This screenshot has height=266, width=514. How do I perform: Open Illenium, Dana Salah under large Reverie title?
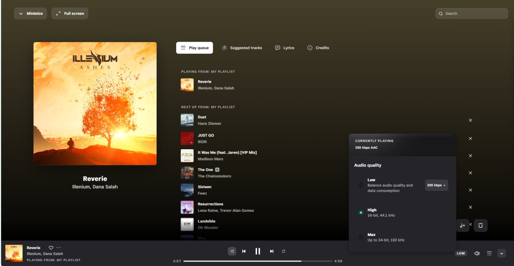(95, 187)
